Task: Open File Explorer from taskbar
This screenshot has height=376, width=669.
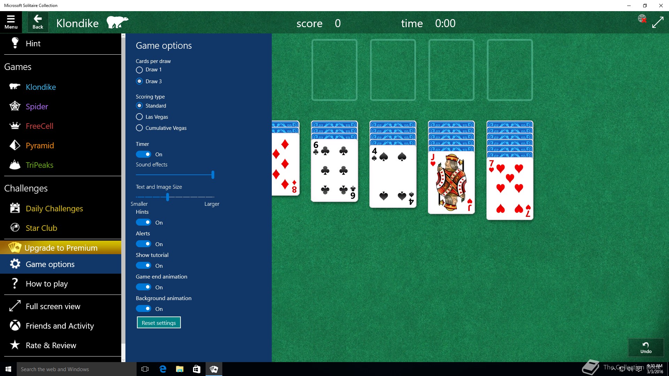Action: coord(180,369)
